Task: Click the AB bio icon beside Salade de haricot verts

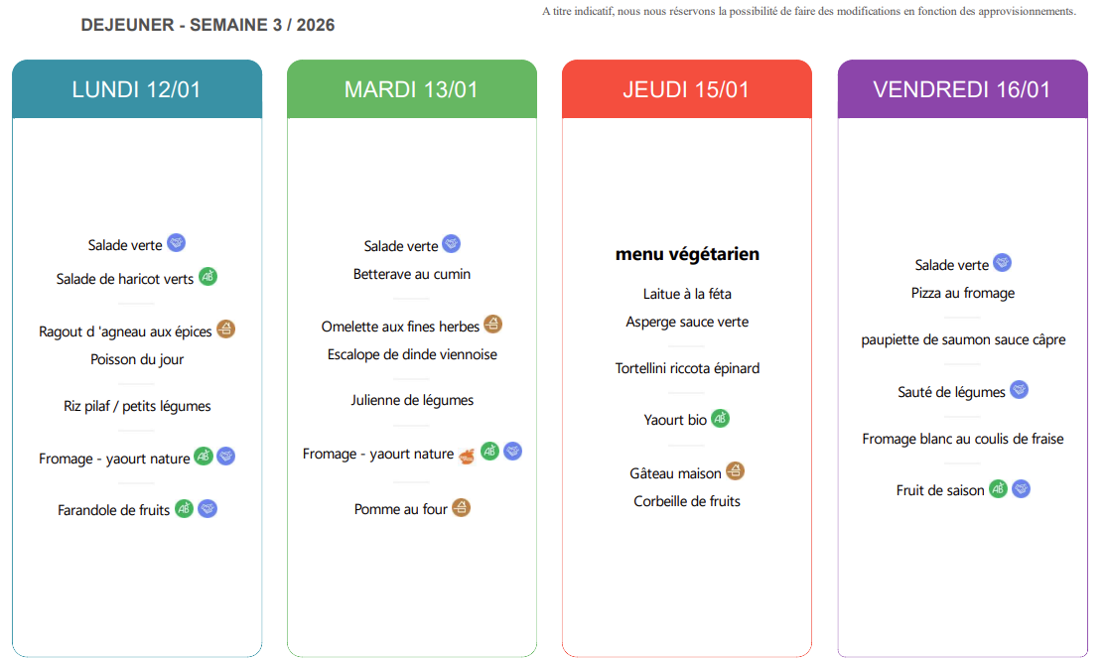Action: (x=208, y=277)
